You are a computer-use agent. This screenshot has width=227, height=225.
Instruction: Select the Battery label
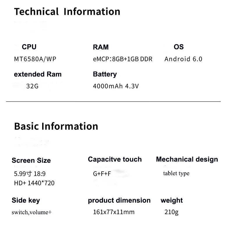point(105,74)
